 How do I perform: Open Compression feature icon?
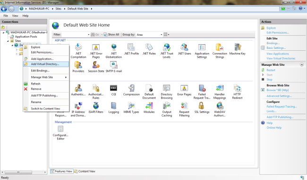click(131, 90)
